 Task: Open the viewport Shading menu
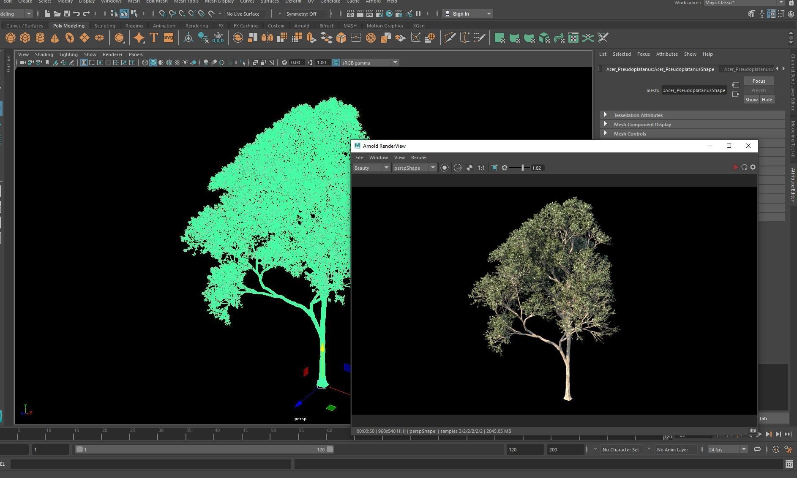click(44, 54)
